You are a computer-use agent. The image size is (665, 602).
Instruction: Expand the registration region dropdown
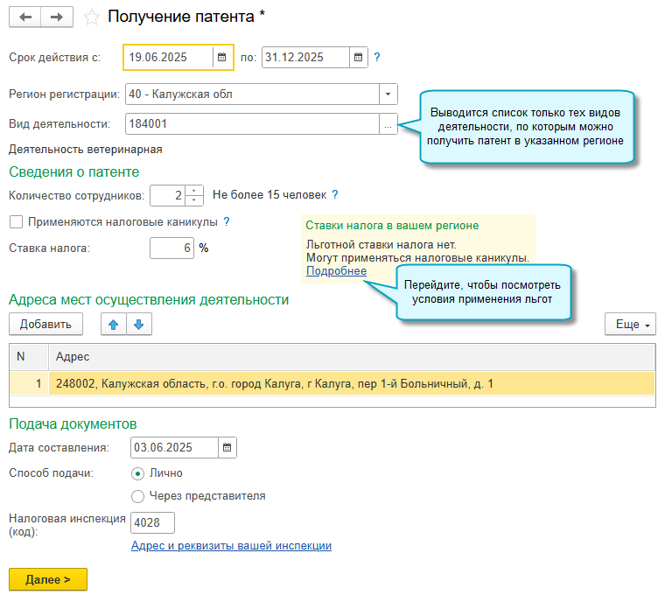pyautogui.click(x=388, y=94)
